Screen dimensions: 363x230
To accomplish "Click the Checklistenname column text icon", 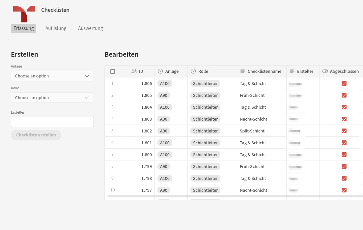I will (x=243, y=71).
